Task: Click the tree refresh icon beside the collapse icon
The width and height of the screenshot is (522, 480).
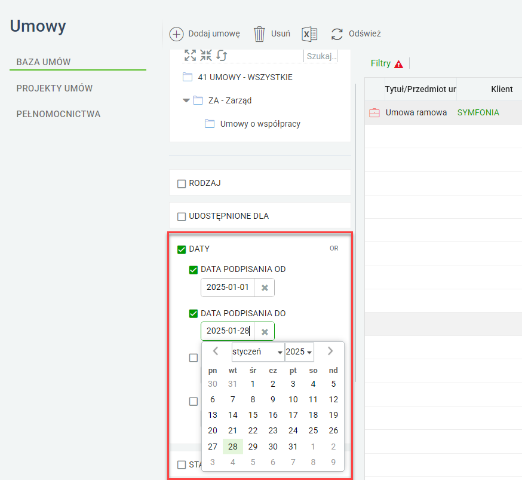Action: click(x=222, y=56)
